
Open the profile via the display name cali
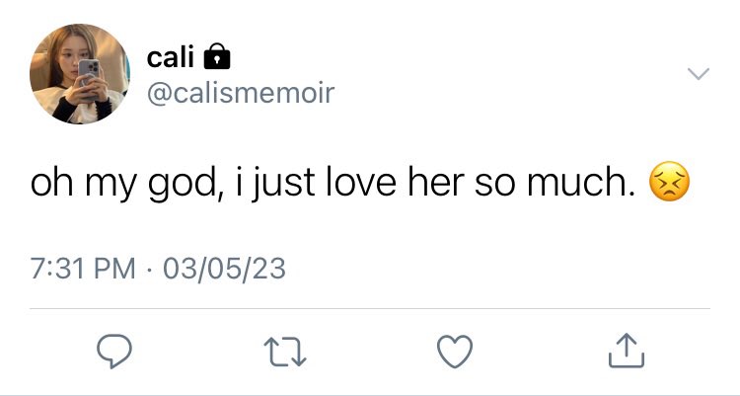tap(171, 57)
